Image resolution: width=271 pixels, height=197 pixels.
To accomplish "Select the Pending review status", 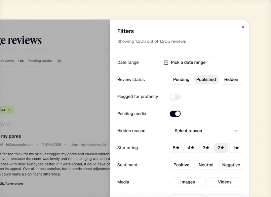I will (181, 79).
